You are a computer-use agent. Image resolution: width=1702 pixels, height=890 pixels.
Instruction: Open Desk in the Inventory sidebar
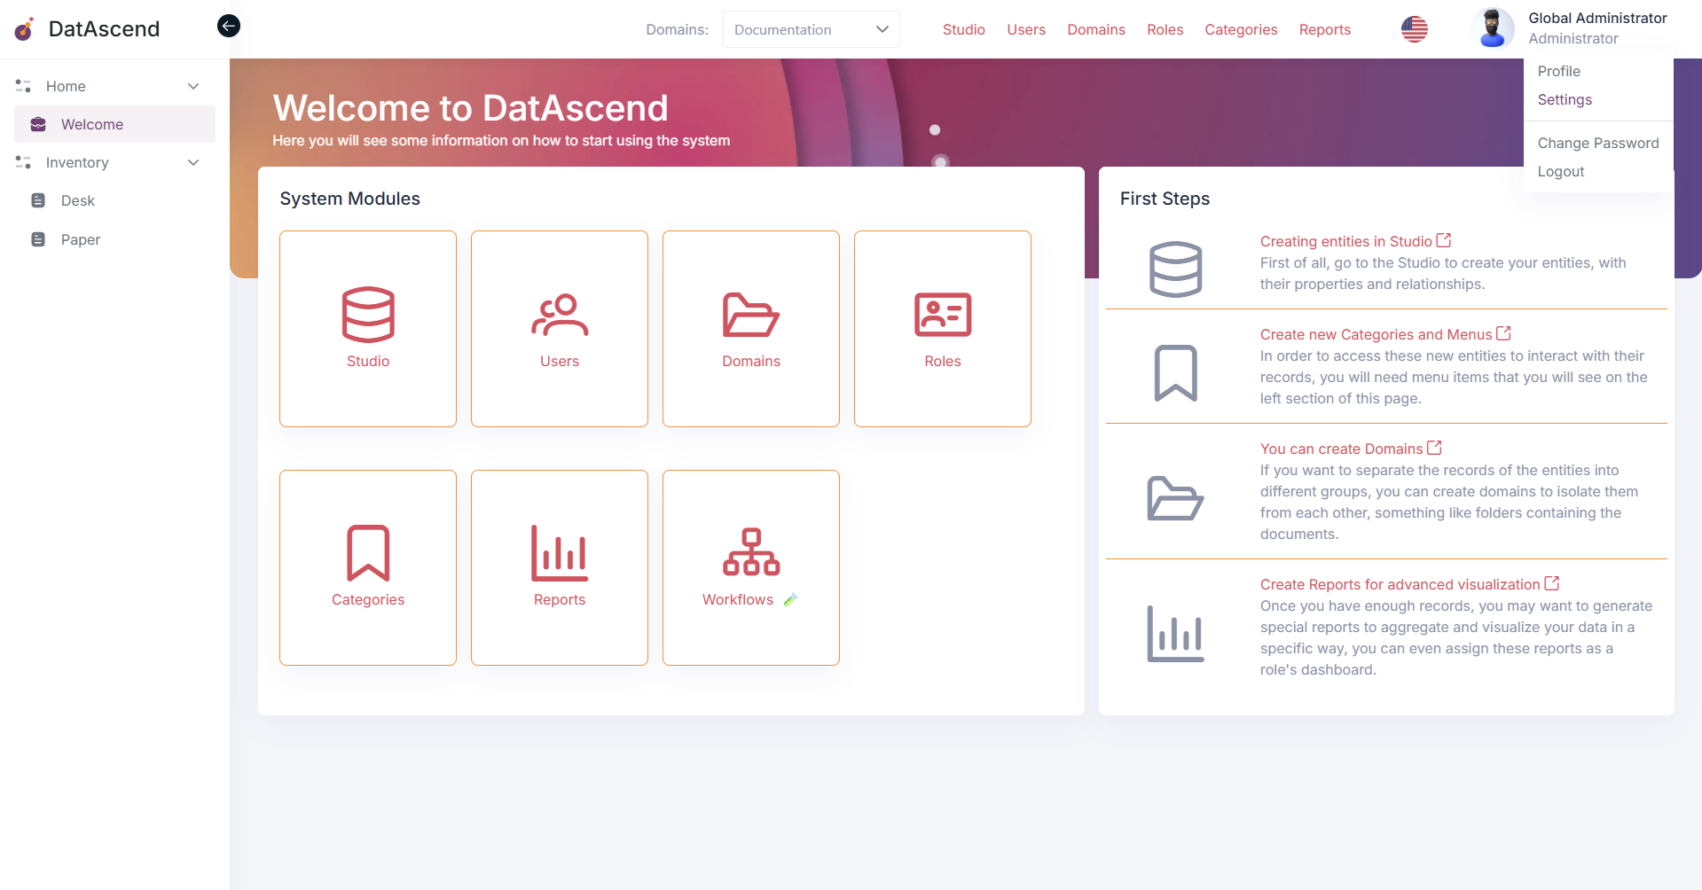click(x=78, y=200)
